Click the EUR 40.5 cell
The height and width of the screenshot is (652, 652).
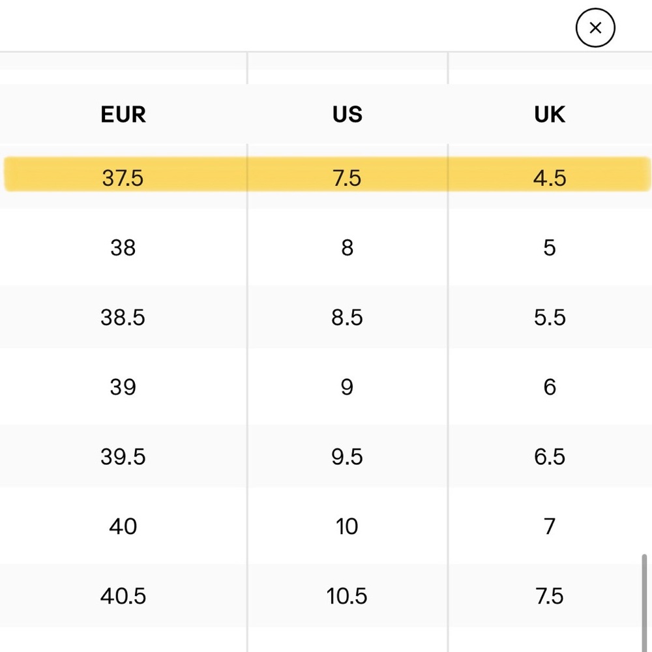point(123,596)
